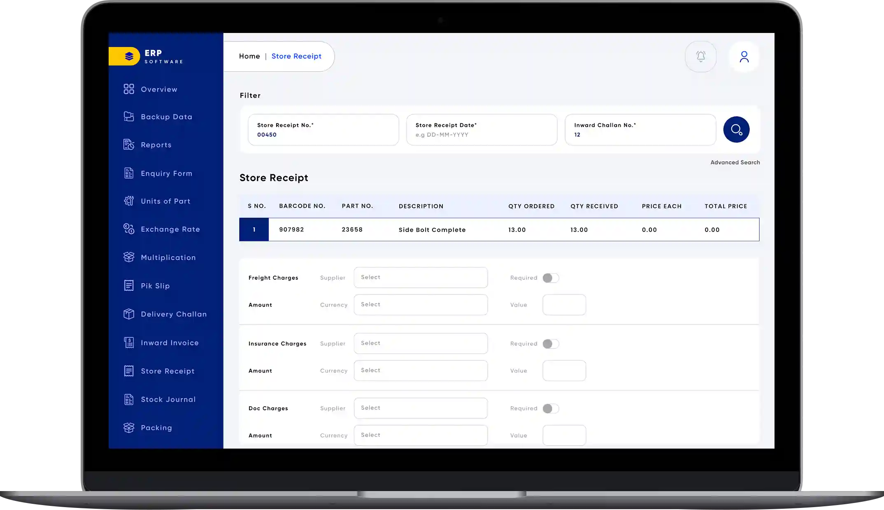The width and height of the screenshot is (884, 510).
Task: Open the Doc Charges Currency dropdown
Action: click(421, 435)
